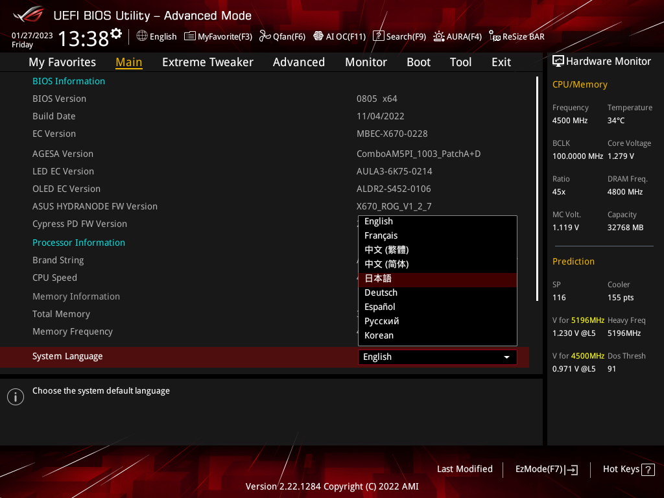This screenshot has height=498, width=664.
Task: Pick Español in the language list
Action: click(438, 307)
